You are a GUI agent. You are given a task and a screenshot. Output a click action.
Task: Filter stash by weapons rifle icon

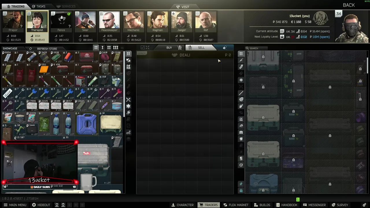pos(241,60)
